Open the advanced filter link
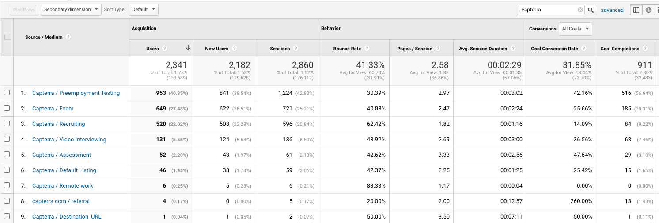 click(612, 10)
